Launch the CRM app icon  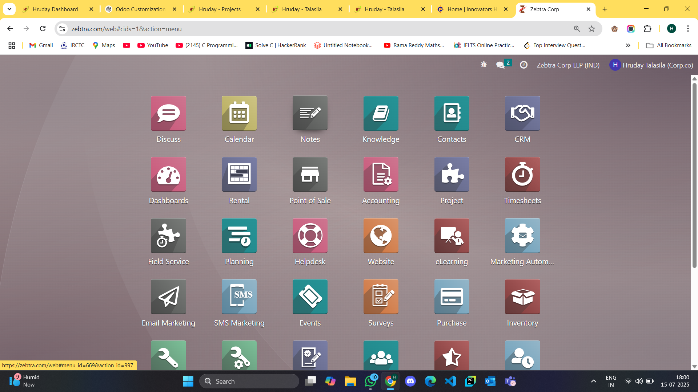coord(522,113)
